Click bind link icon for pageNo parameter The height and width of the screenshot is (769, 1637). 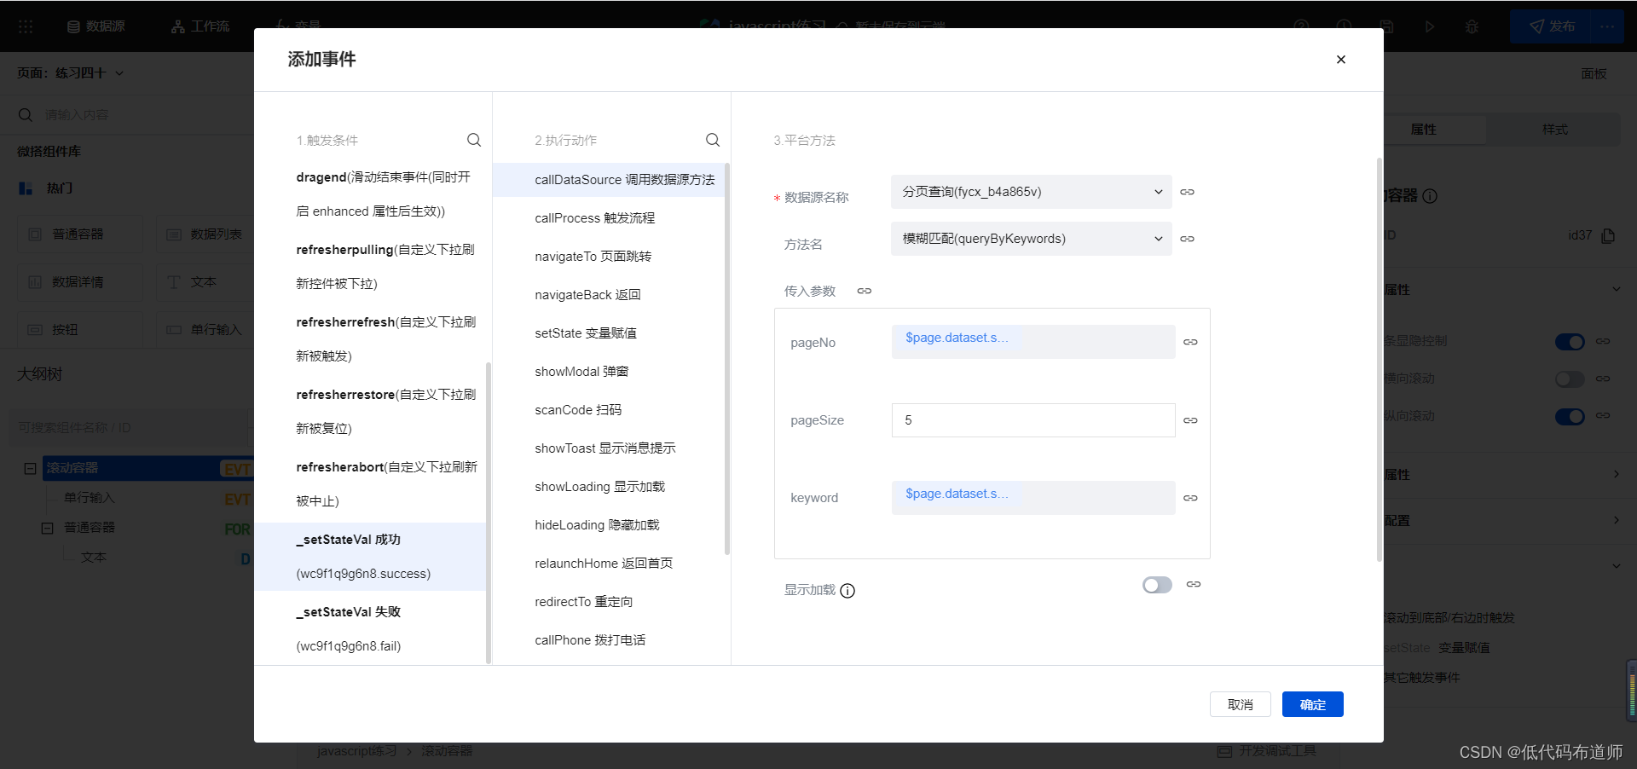(x=1190, y=342)
